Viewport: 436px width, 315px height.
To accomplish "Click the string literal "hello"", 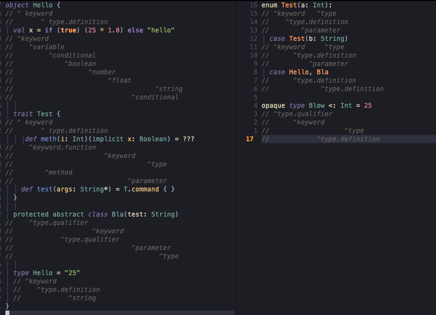I will [161, 30].
